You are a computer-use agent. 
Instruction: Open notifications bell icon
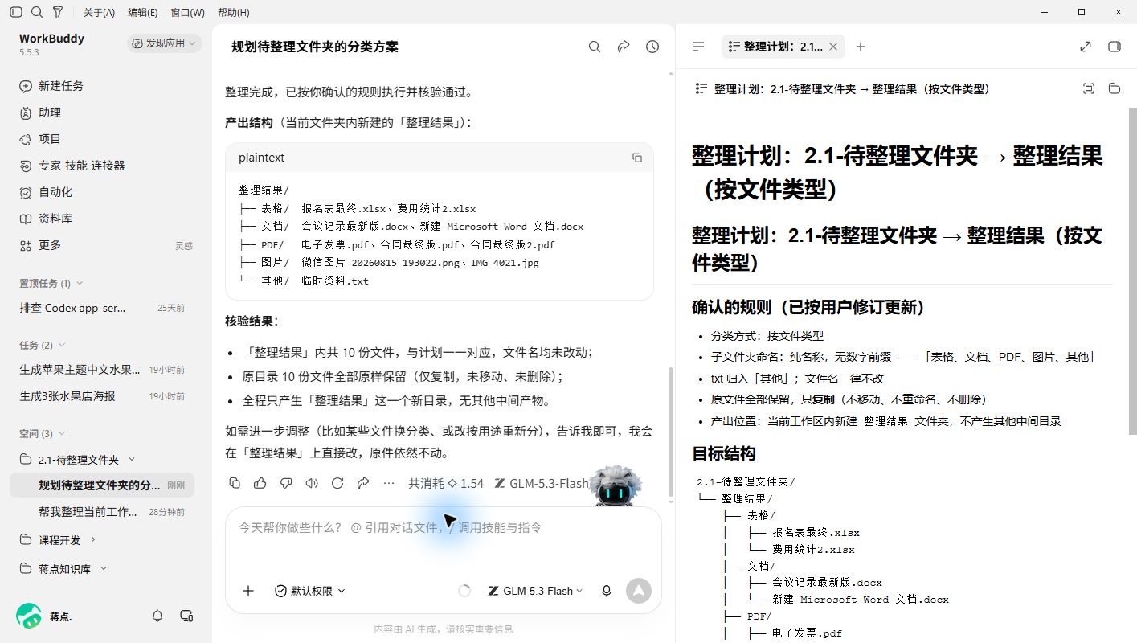[x=157, y=616]
